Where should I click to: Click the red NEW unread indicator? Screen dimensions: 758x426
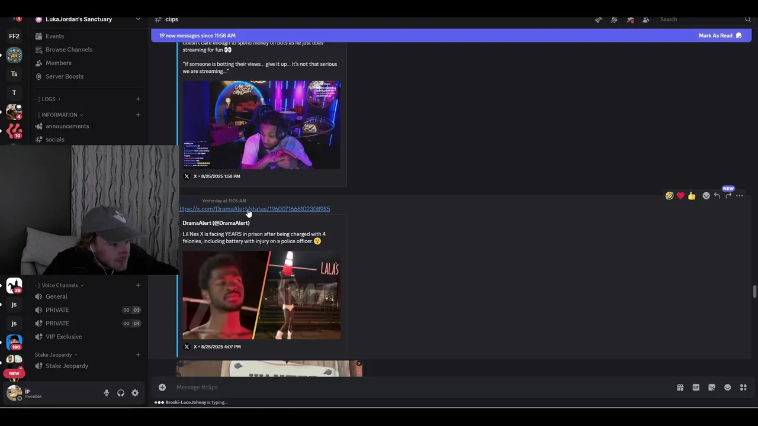click(x=14, y=373)
